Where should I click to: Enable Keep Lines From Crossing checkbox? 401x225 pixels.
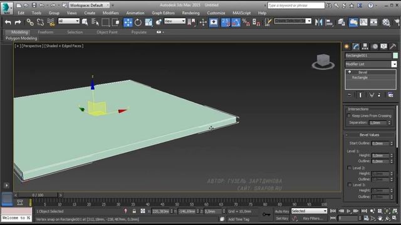pos(349,116)
